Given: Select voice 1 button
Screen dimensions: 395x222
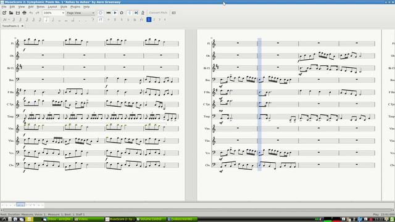Looking at the screenshot, I should (149, 19).
